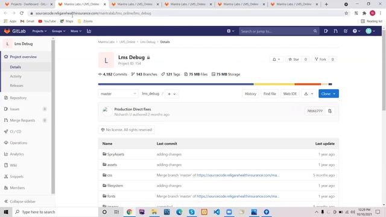Open Activity in the sidebar
The height and width of the screenshot is (217, 386).
(x=16, y=77)
